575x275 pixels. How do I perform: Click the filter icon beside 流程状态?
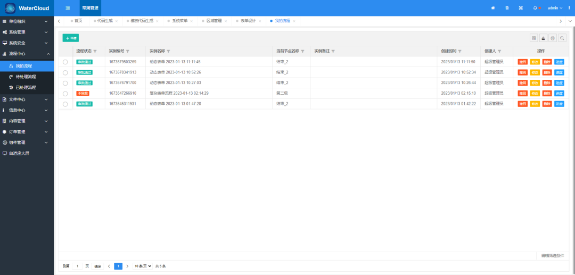coord(95,52)
